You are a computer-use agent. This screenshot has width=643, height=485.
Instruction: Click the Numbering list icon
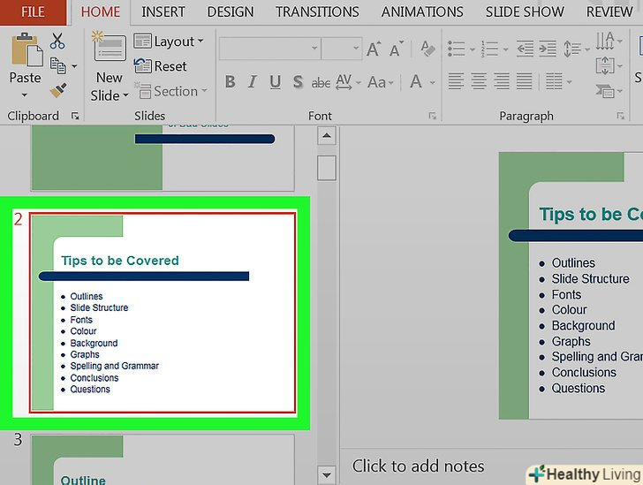tap(489, 49)
